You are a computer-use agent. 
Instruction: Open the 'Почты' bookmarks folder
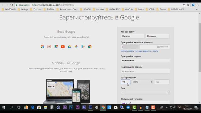point(161,9)
